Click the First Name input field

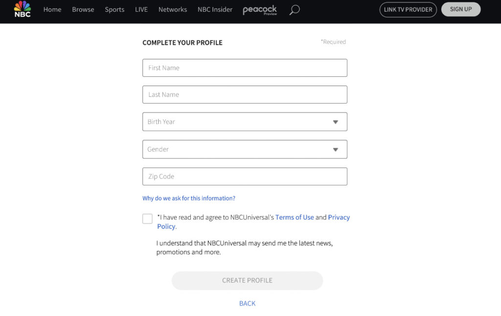tap(245, 68)
